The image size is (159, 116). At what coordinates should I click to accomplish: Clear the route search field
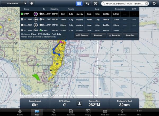[147, 4]
